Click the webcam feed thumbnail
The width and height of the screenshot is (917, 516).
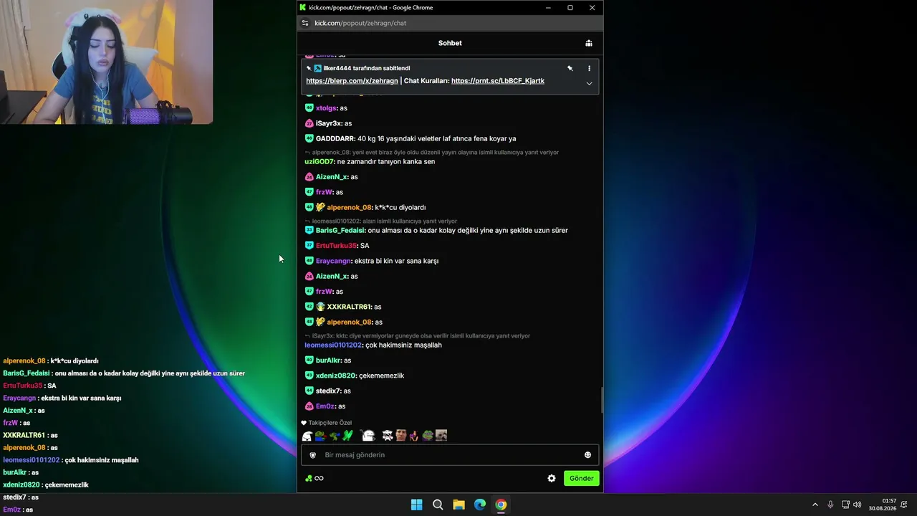[x=106, y=62]
